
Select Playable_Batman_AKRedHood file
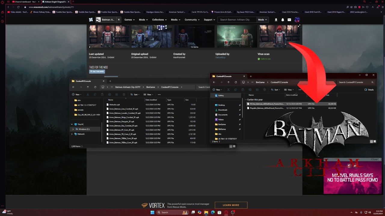[291, 108]
